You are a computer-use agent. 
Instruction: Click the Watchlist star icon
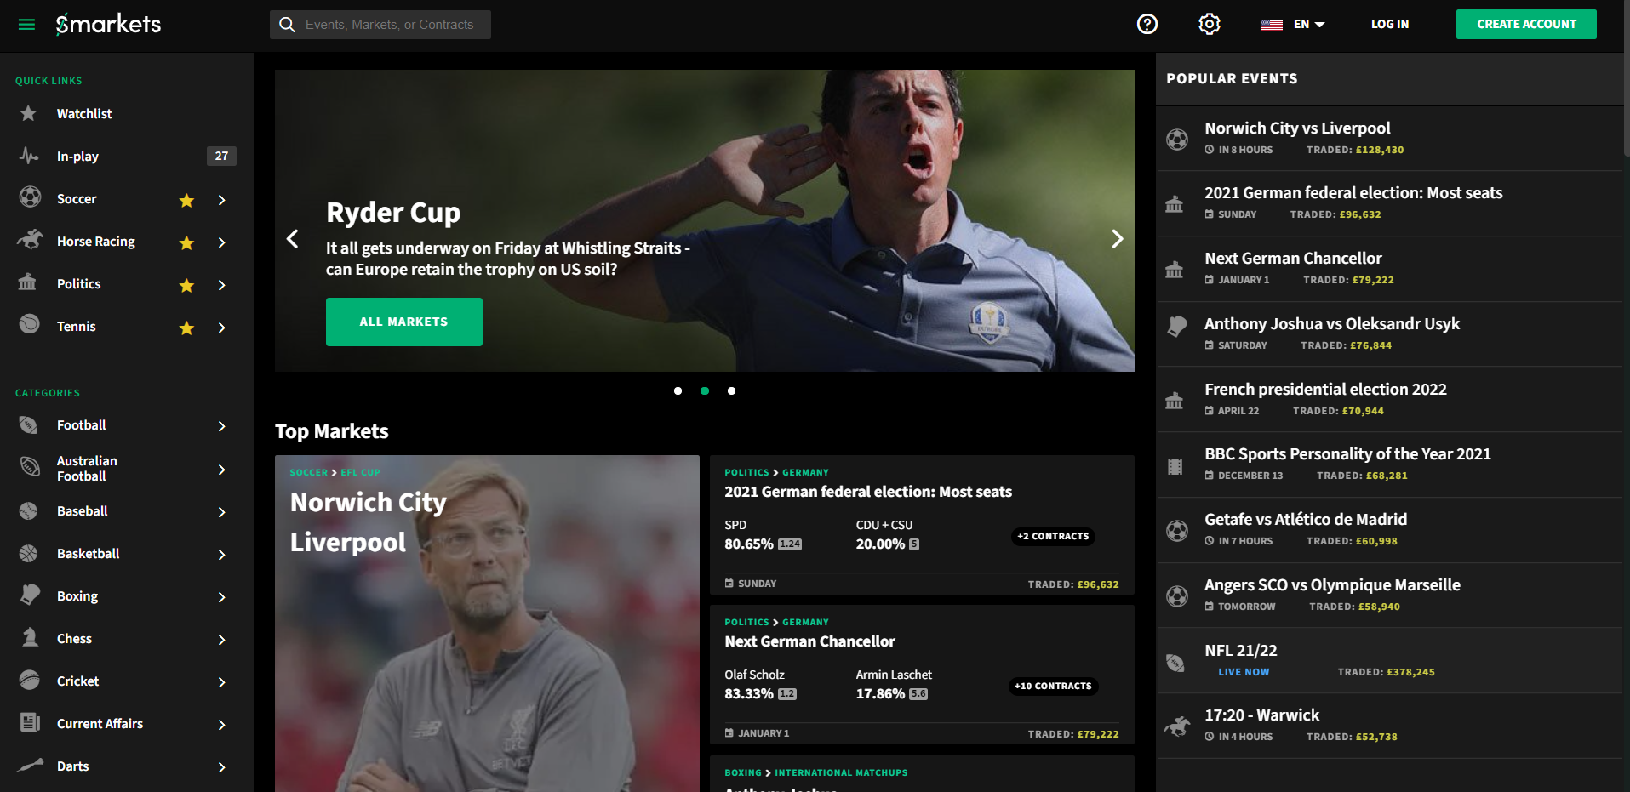[x=29, y=113]
